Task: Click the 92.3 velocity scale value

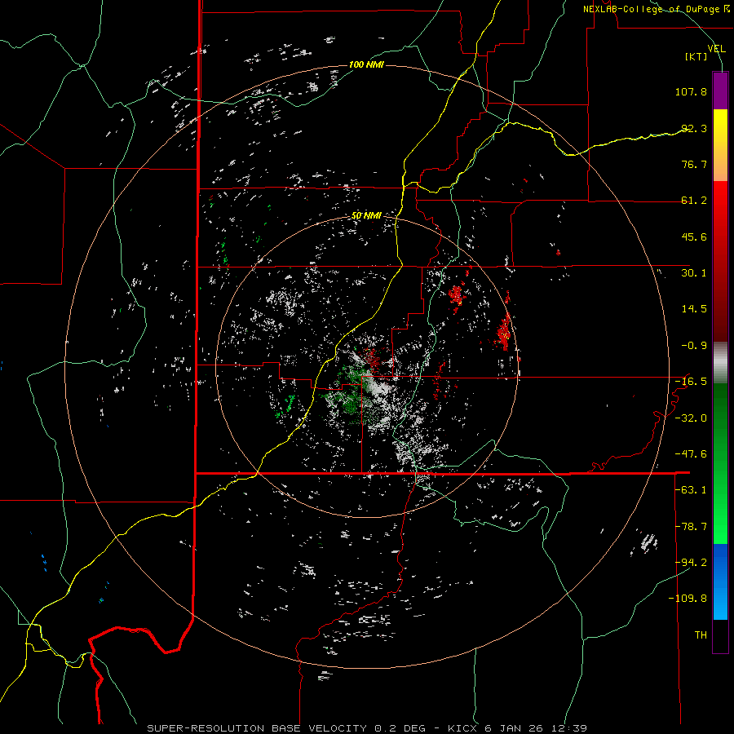Action: pos(694,128)
